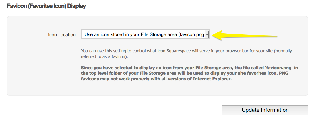Click the thin tail of the yellow arrow

pos(270,36)
